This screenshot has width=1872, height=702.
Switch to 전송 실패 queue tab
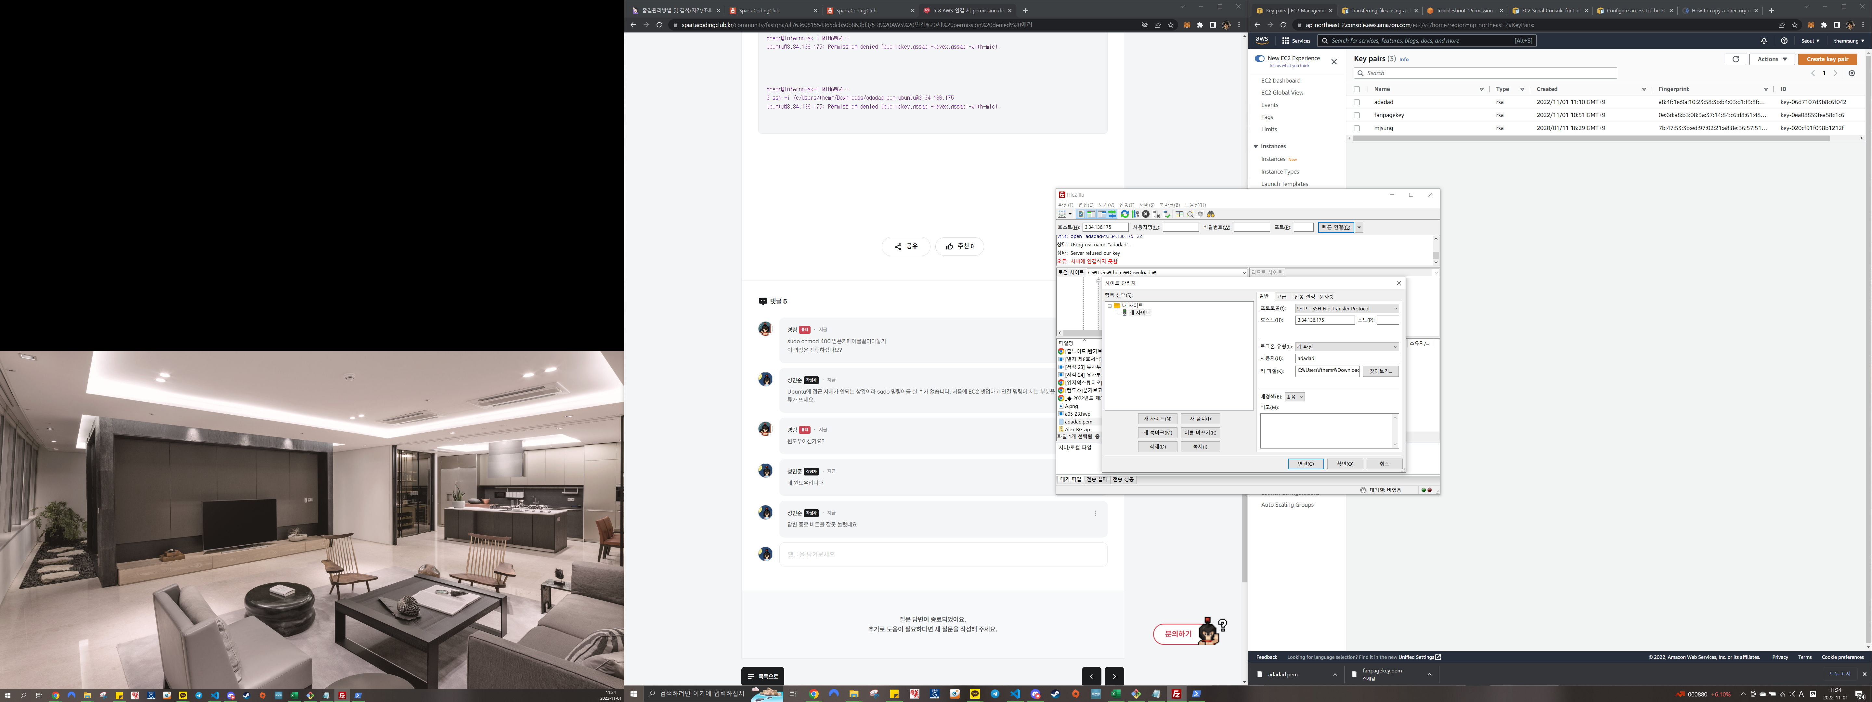tap(1097, 480)
